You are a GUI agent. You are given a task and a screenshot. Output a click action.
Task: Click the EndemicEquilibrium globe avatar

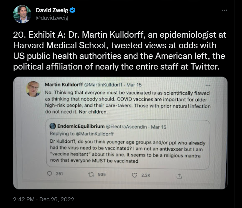click(x=52, y=127)
